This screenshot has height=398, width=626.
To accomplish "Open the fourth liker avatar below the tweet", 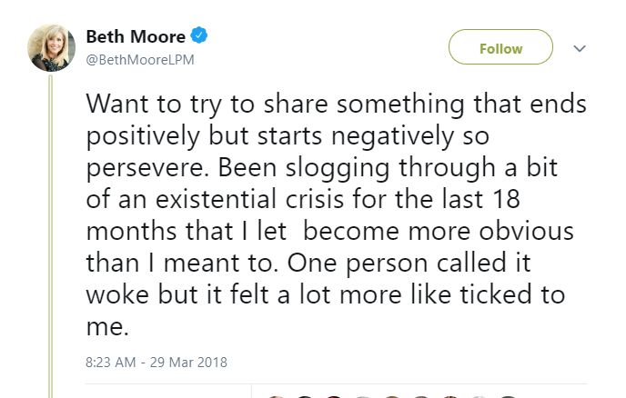I will tap(363, 395).
